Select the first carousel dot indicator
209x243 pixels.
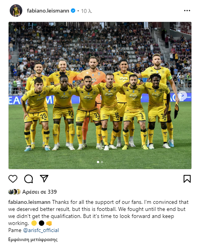click(98, 162)
